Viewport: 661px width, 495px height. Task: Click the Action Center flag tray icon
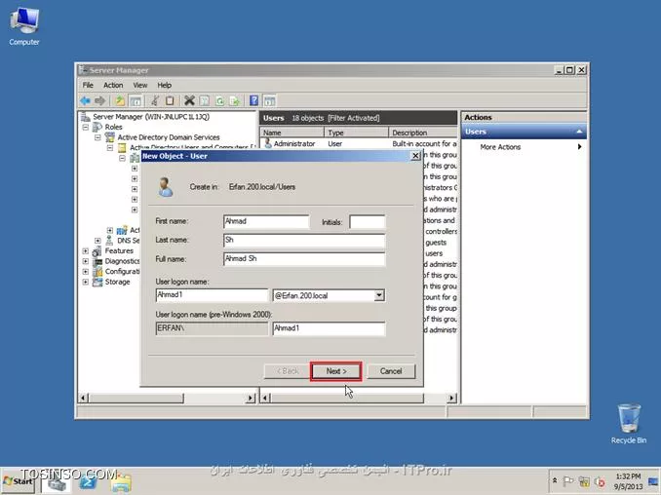[568, 481]
